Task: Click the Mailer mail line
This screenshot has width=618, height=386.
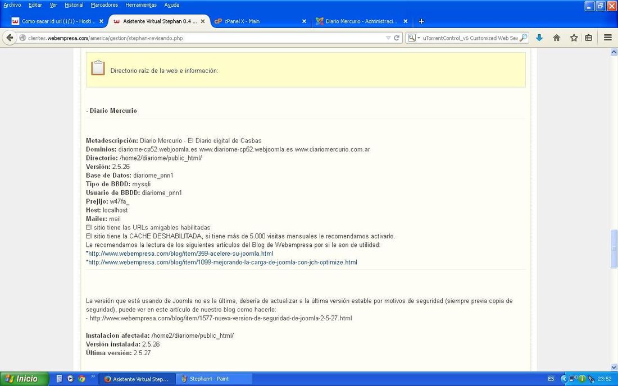Action: tap(103, 219)
